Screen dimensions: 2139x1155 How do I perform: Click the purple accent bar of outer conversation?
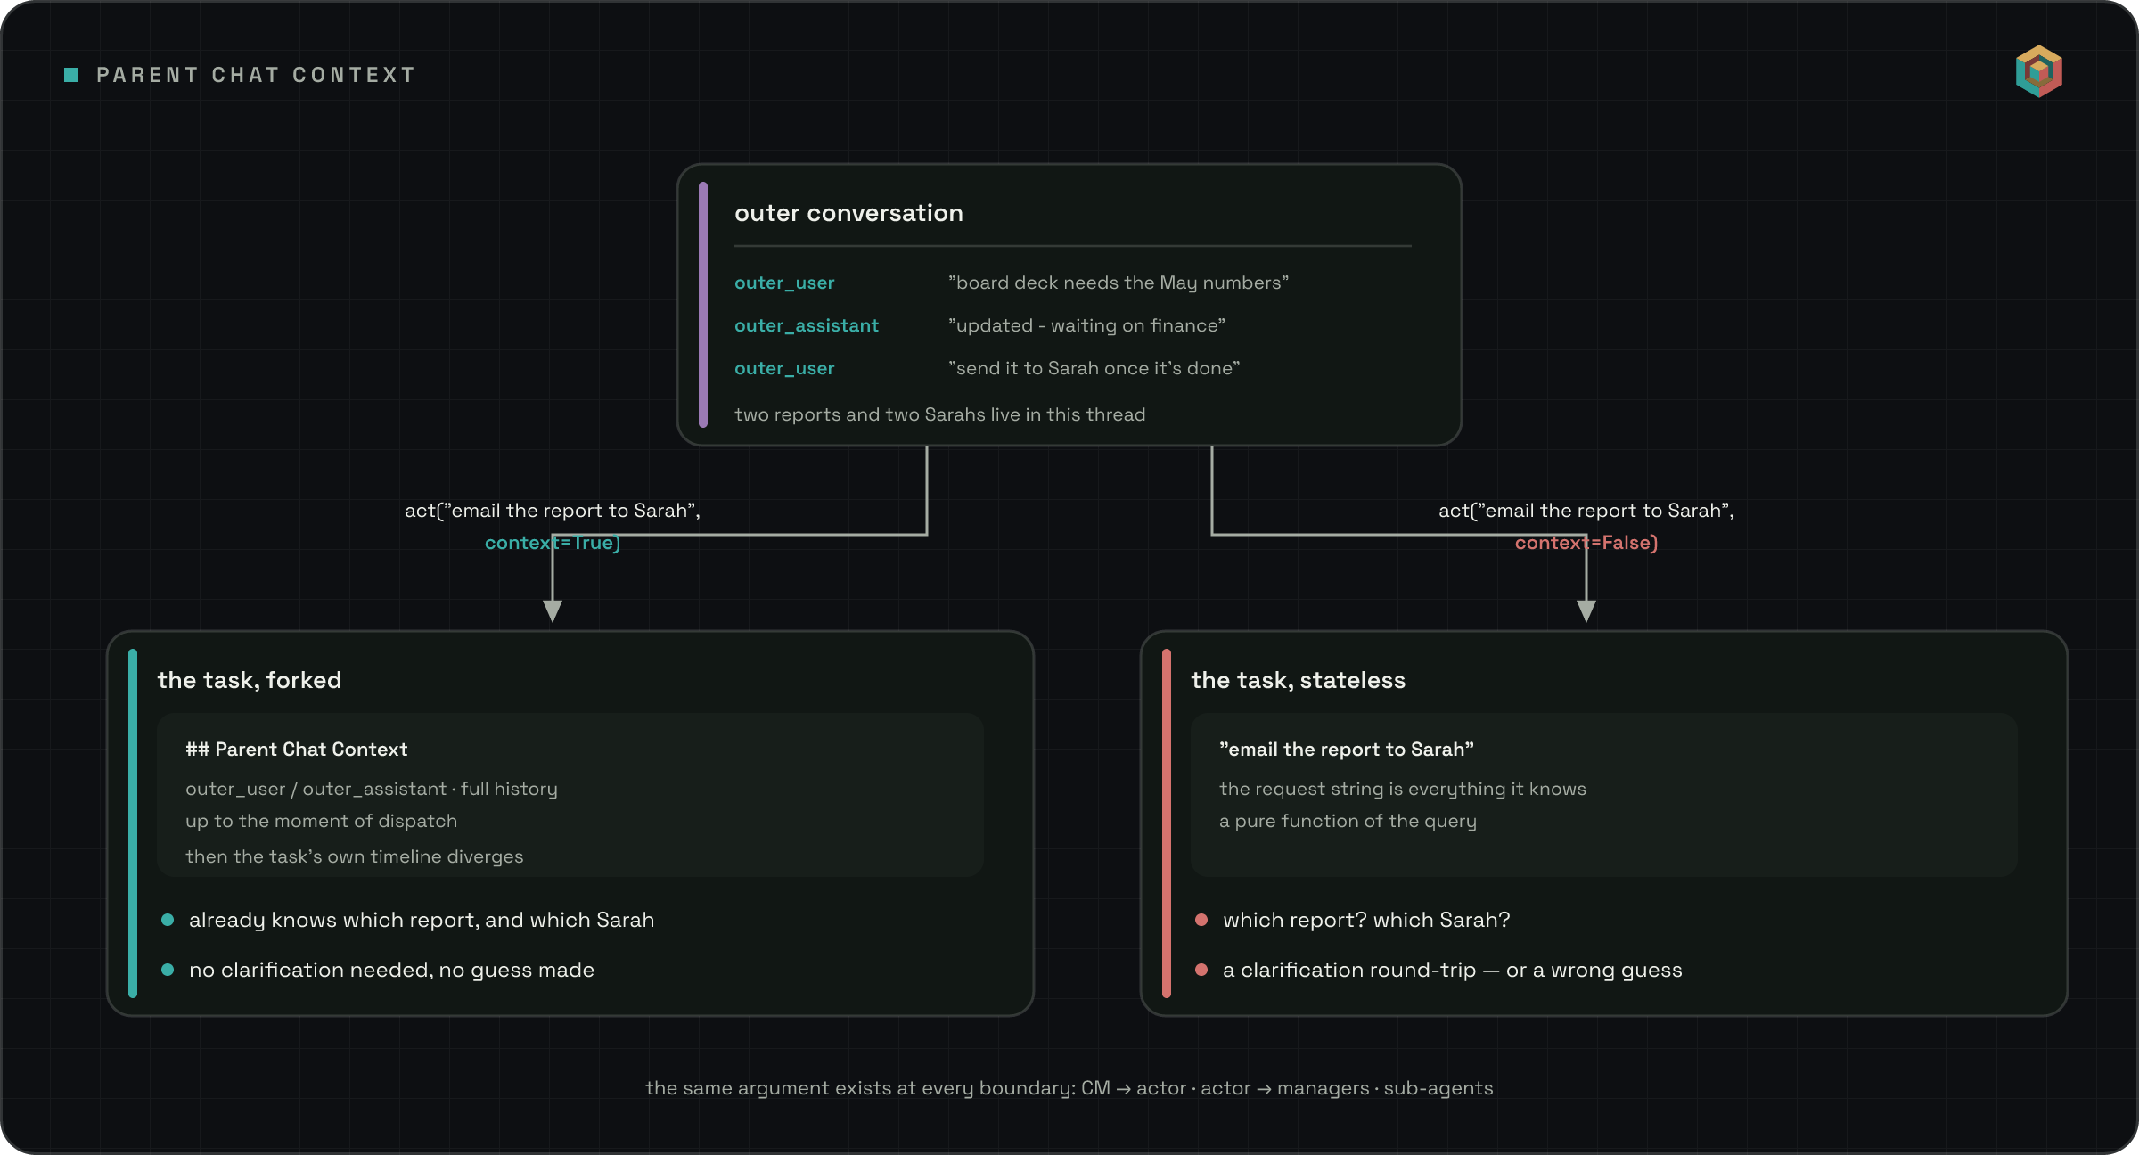tap(703, 305)
